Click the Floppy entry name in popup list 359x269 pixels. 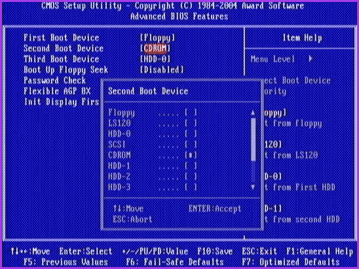[x=122, y=113]
